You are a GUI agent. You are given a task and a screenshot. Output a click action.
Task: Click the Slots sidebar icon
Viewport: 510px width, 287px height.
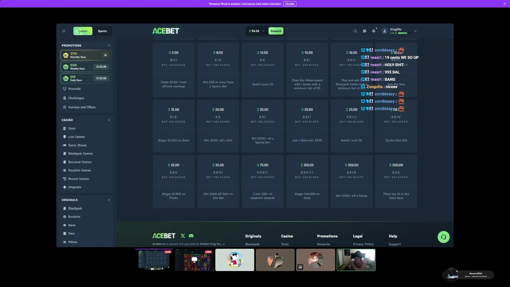65,128
